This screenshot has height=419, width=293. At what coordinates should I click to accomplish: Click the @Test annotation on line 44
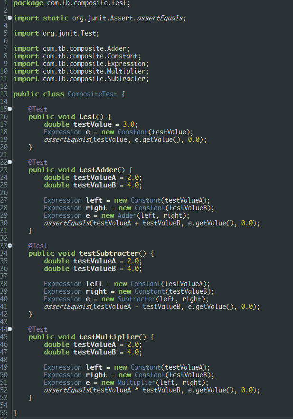pyautogui.click(x=38, y=329)
